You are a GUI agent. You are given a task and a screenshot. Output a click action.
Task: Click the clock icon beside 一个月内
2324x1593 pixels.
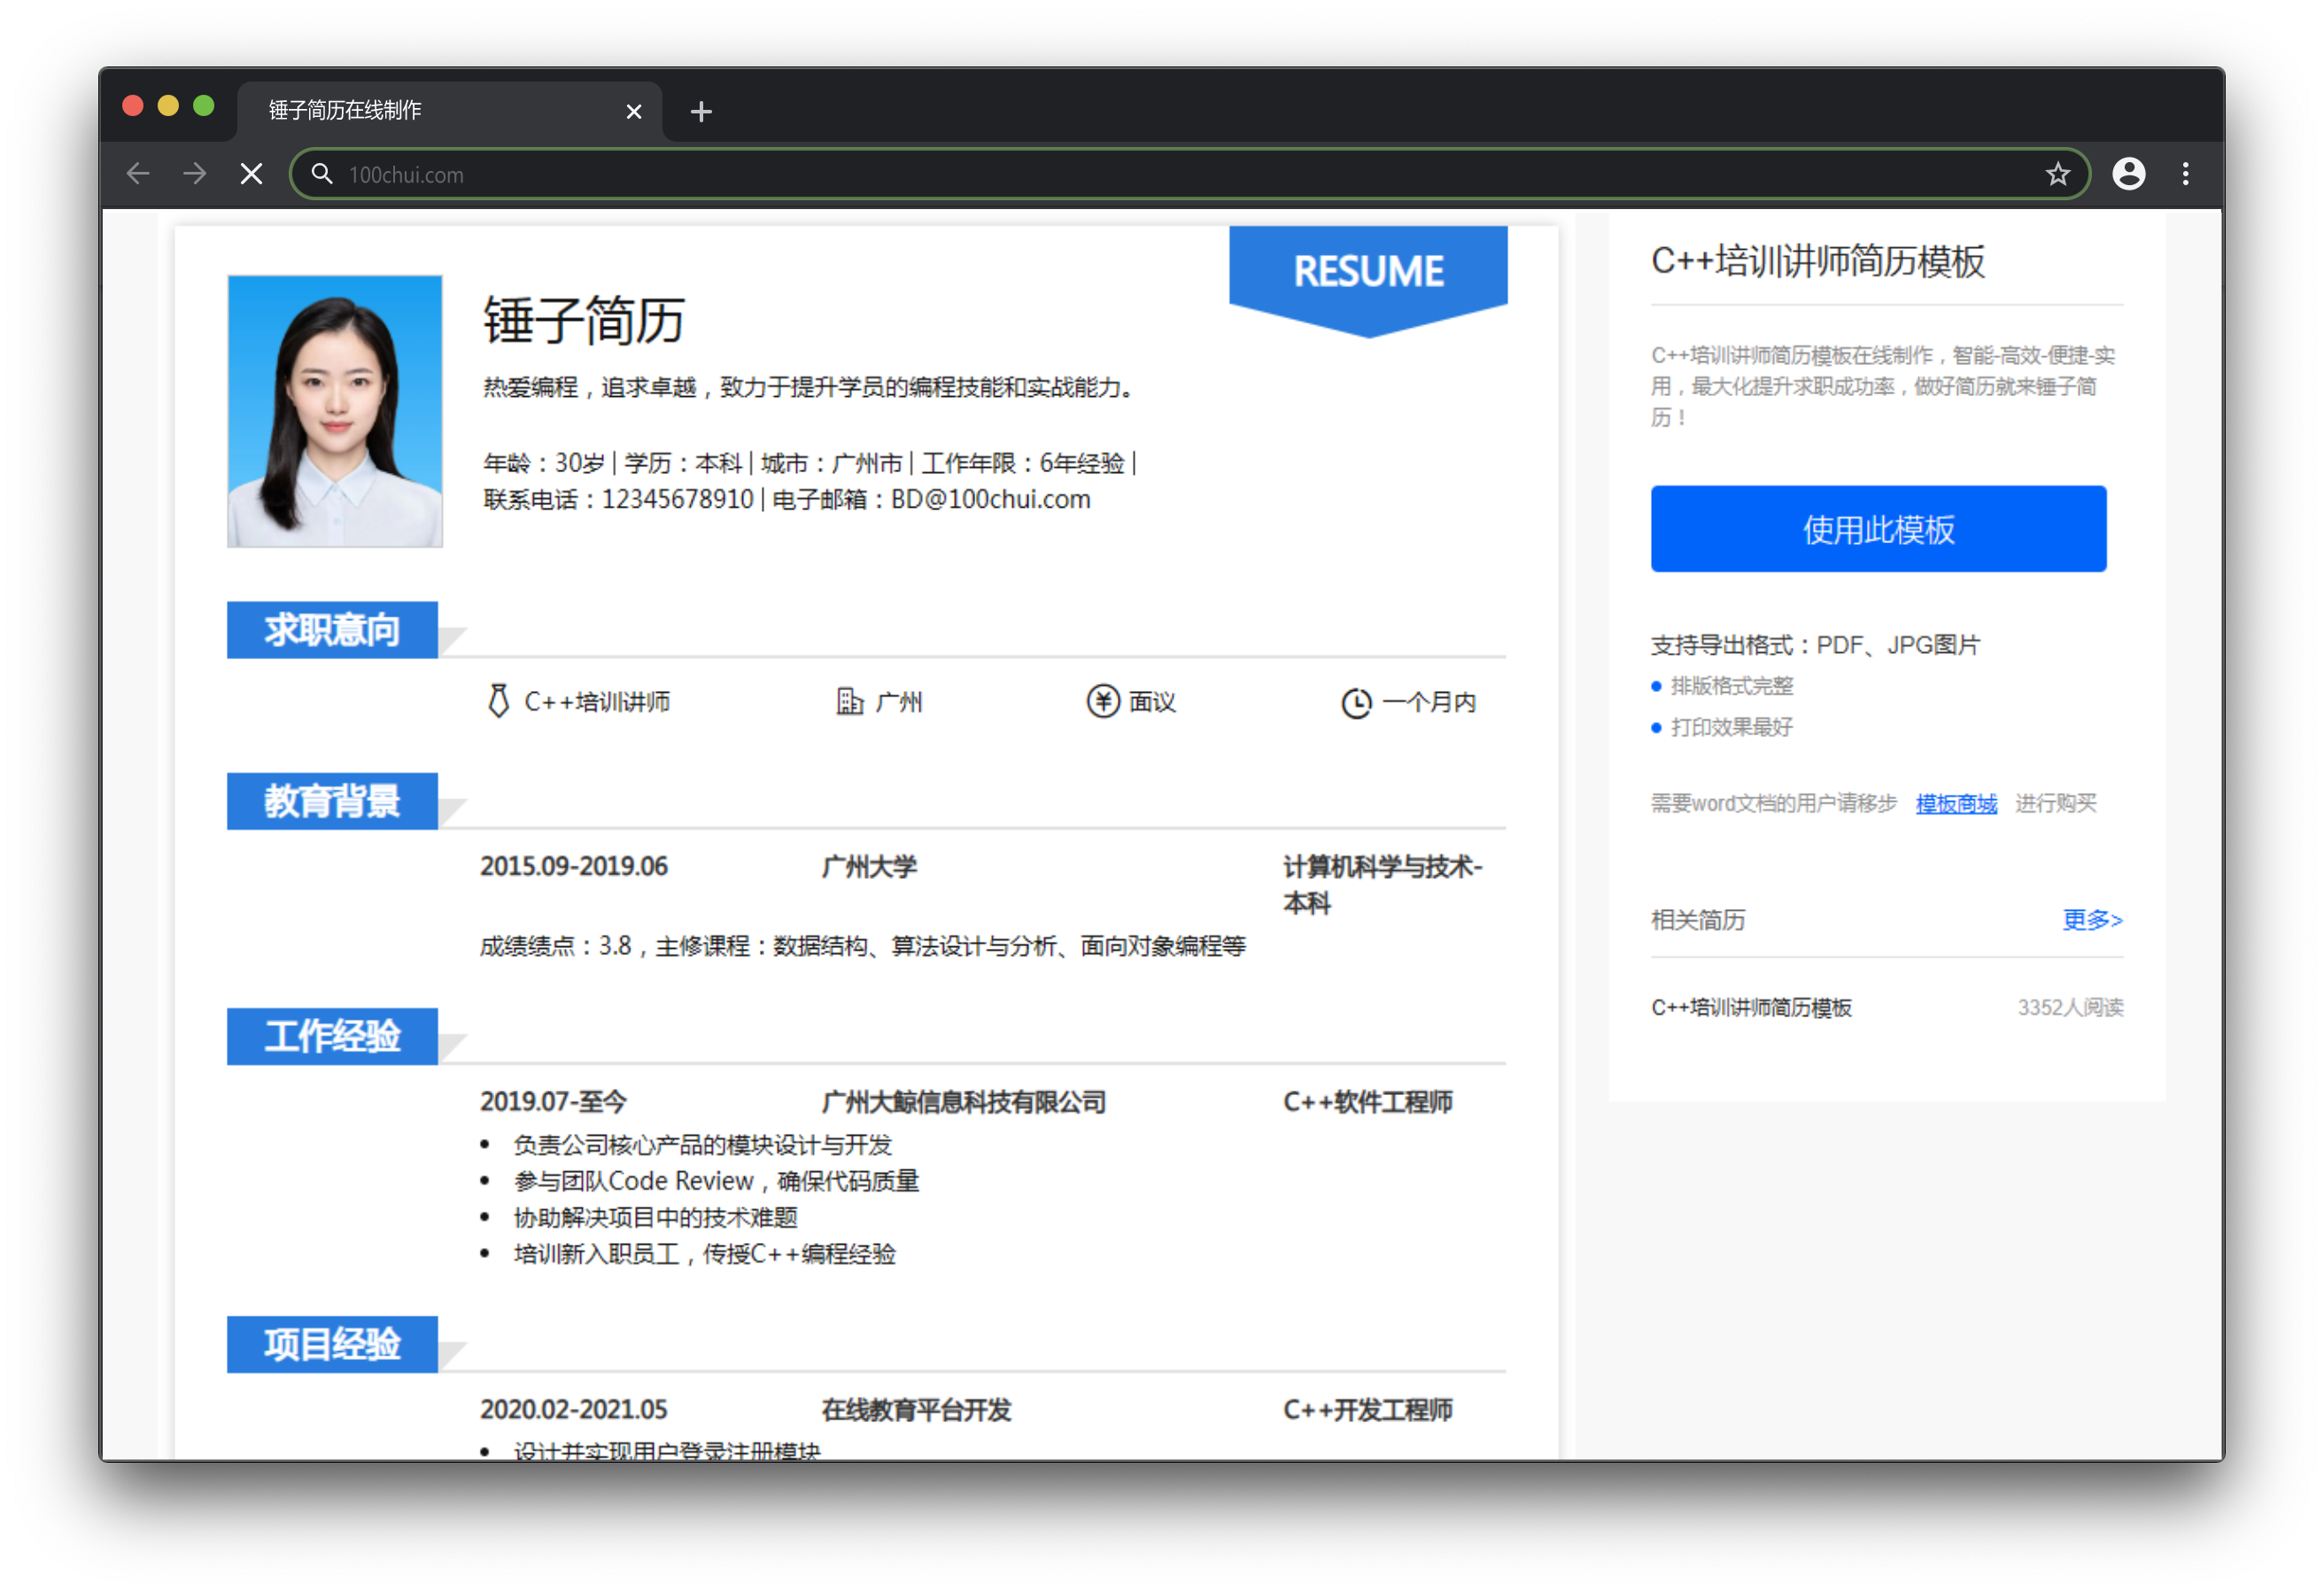(1356, 703)
